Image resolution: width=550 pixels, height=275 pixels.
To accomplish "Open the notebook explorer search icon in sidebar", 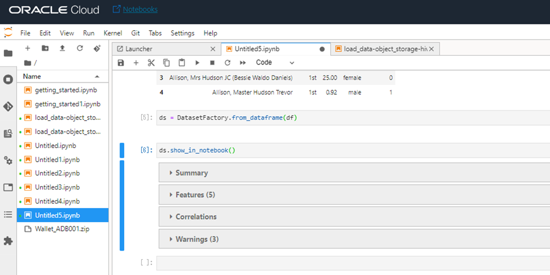I will (8, 133).
